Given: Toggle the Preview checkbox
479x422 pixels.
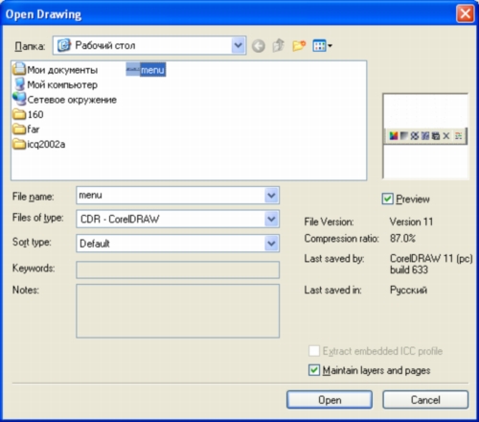Looking at the screenshot, I should 387,199.
